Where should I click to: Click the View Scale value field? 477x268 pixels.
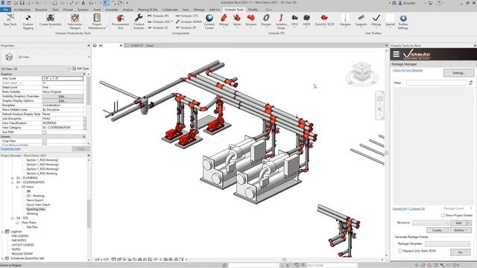point(63,78)
